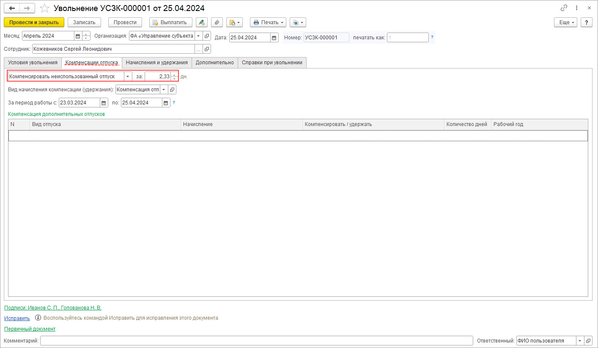Open the Печать dropdown menu

click(268, 22)
